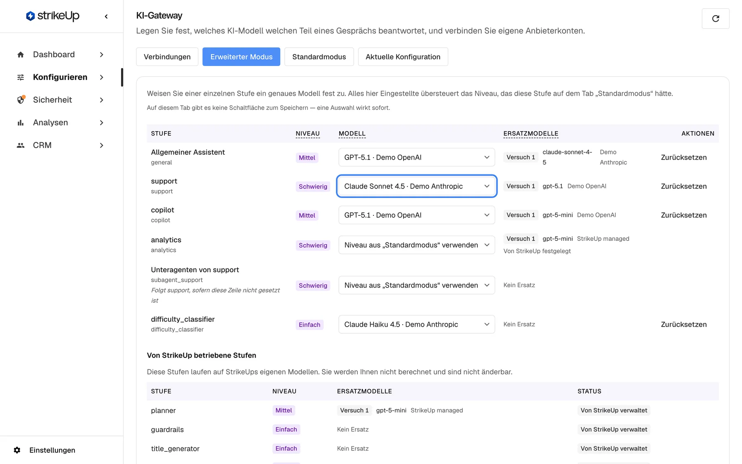Click the NIVEAU column header
The width and height of the screenshot is (742, 464).
click(x=308, y=134)
